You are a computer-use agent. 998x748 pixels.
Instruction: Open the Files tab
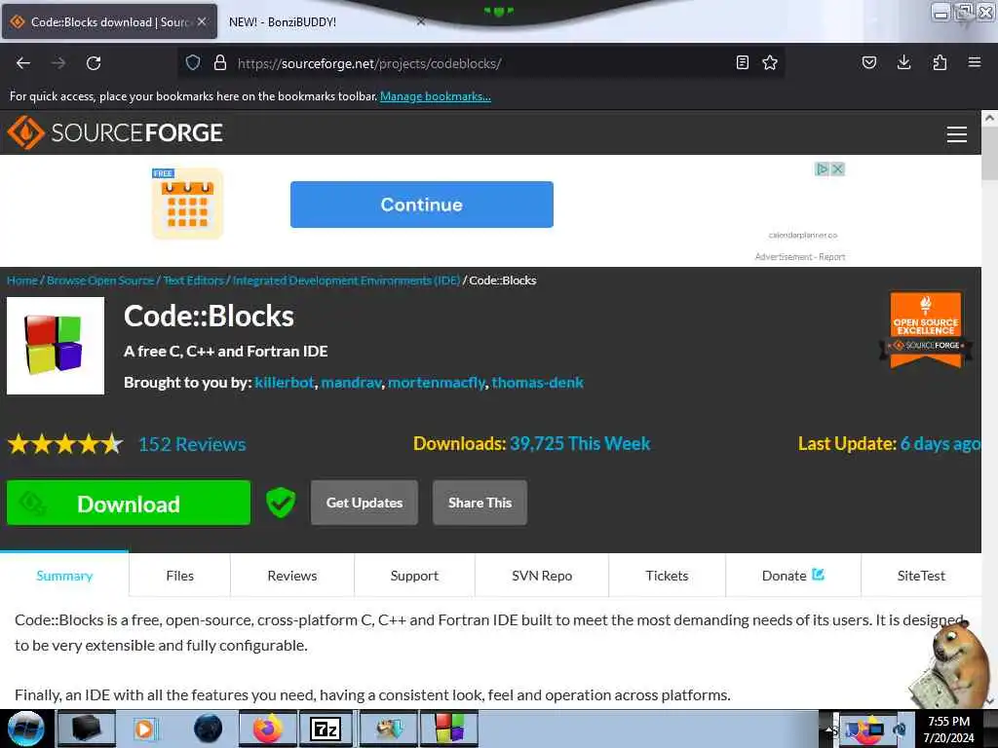179,575
